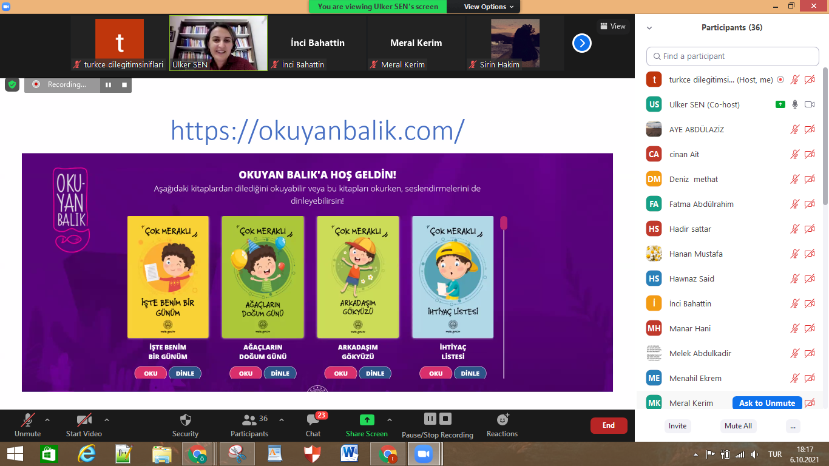
Task: Click Ask to Unmute for Meral Kerim
Action: point(766,403)
